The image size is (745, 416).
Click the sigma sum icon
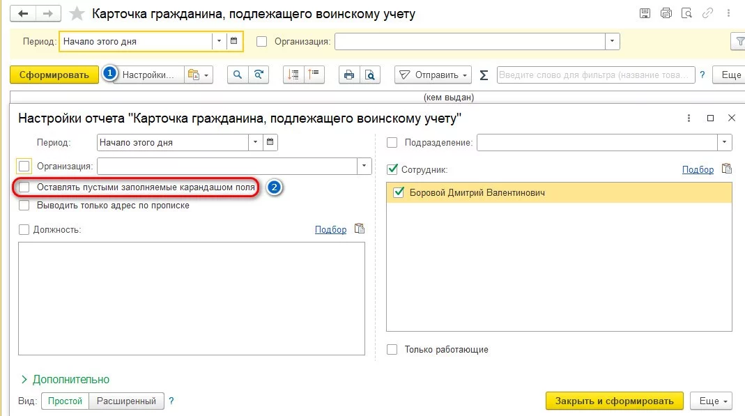tap(484, 75)
